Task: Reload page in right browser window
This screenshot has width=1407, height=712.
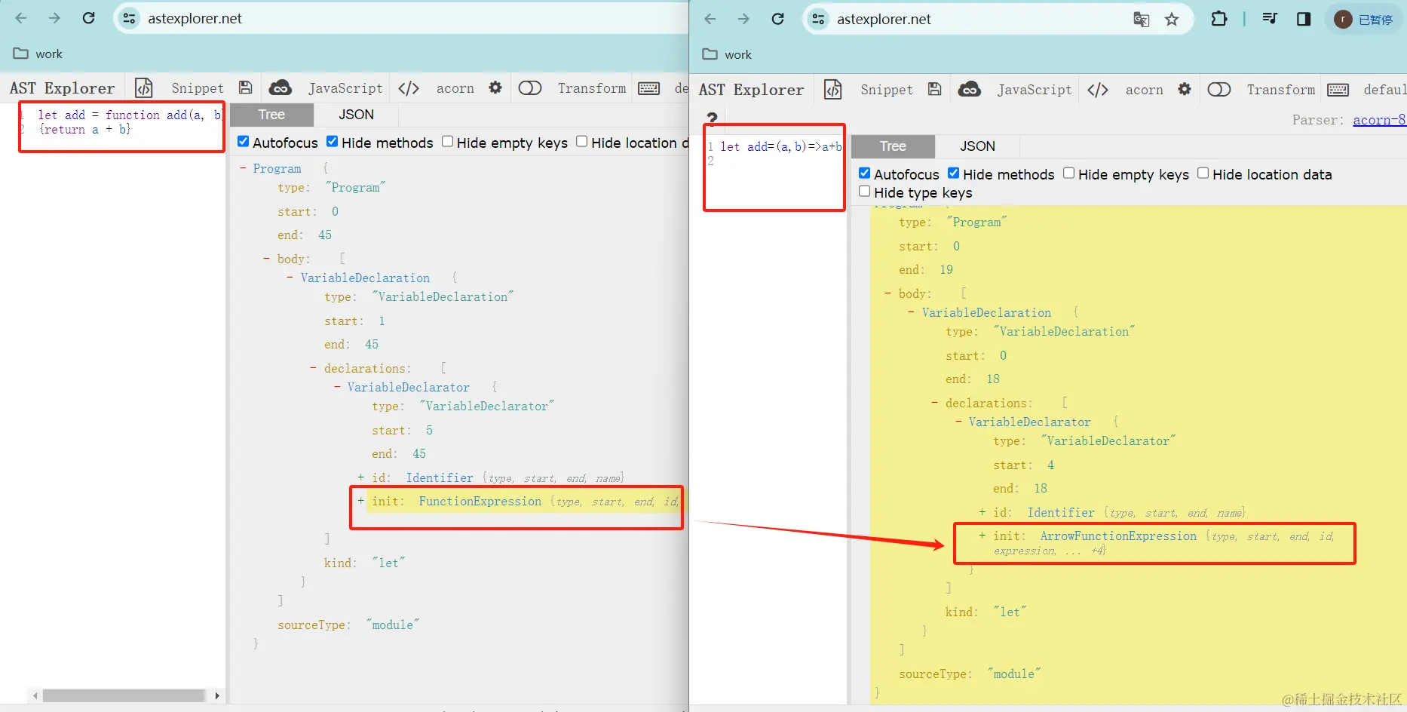Action: [x=778, y=19]
